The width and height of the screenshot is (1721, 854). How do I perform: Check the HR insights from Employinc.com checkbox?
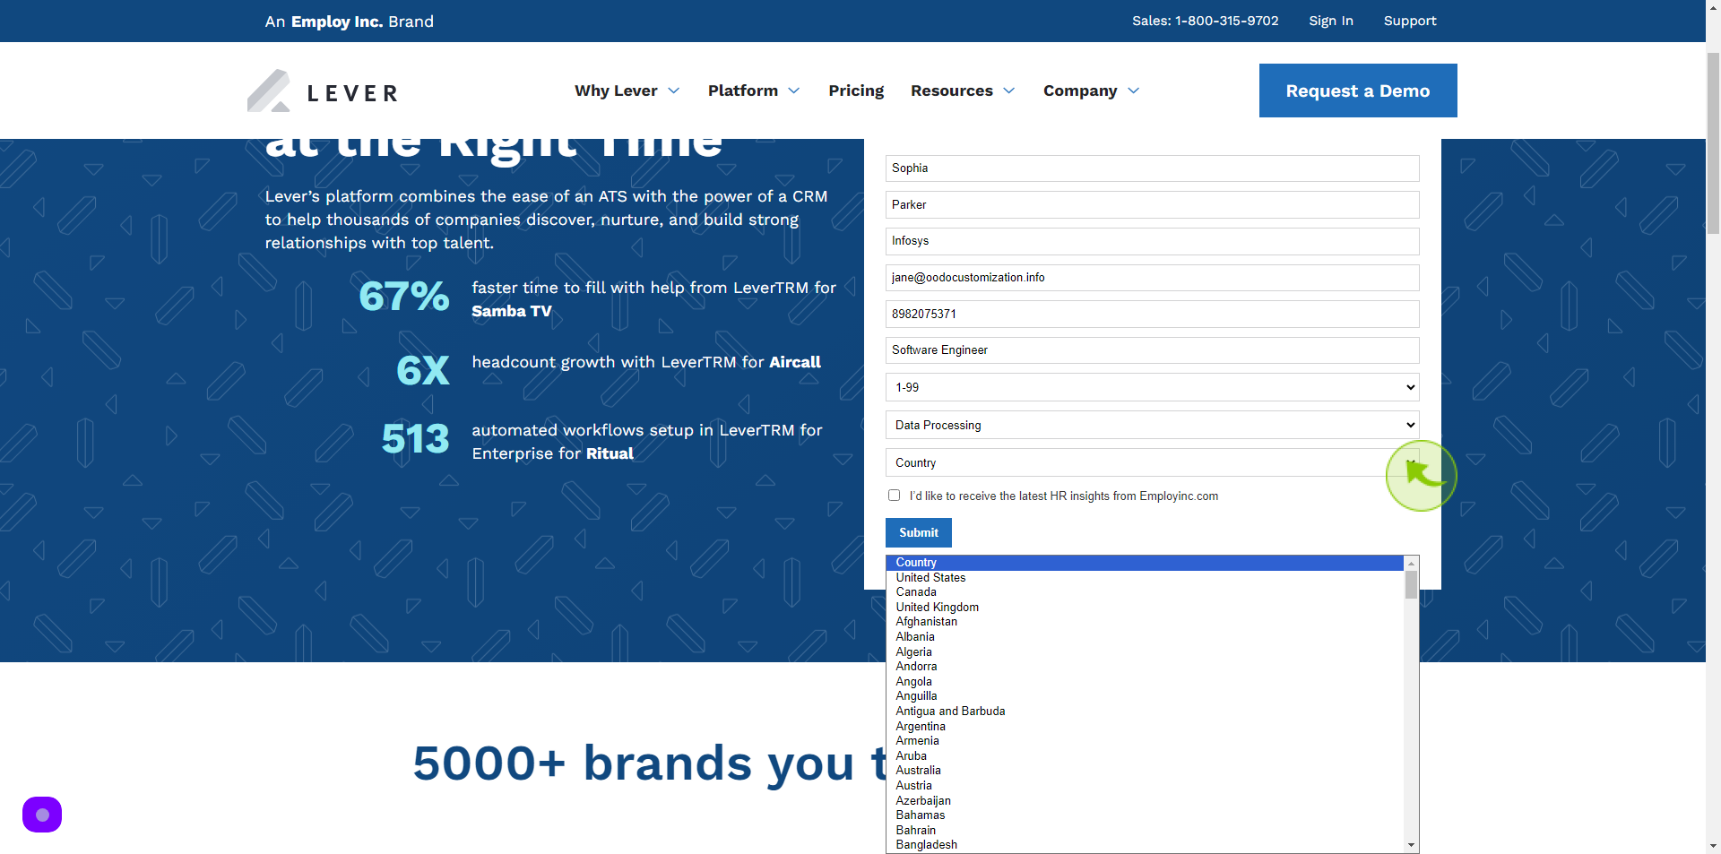pos(894,496)
